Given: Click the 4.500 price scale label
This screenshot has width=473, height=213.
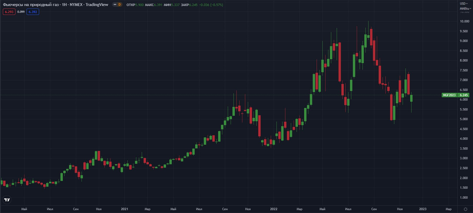Looking at the screenshot, I should click(464, 129).
